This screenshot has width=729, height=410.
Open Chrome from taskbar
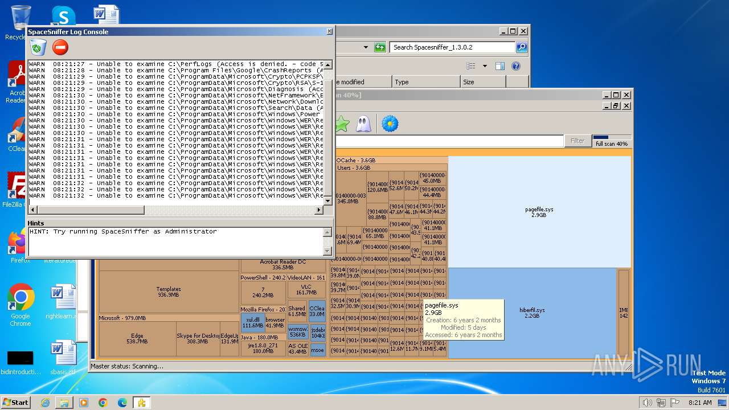pyautogui.click(x=103, y=403)
